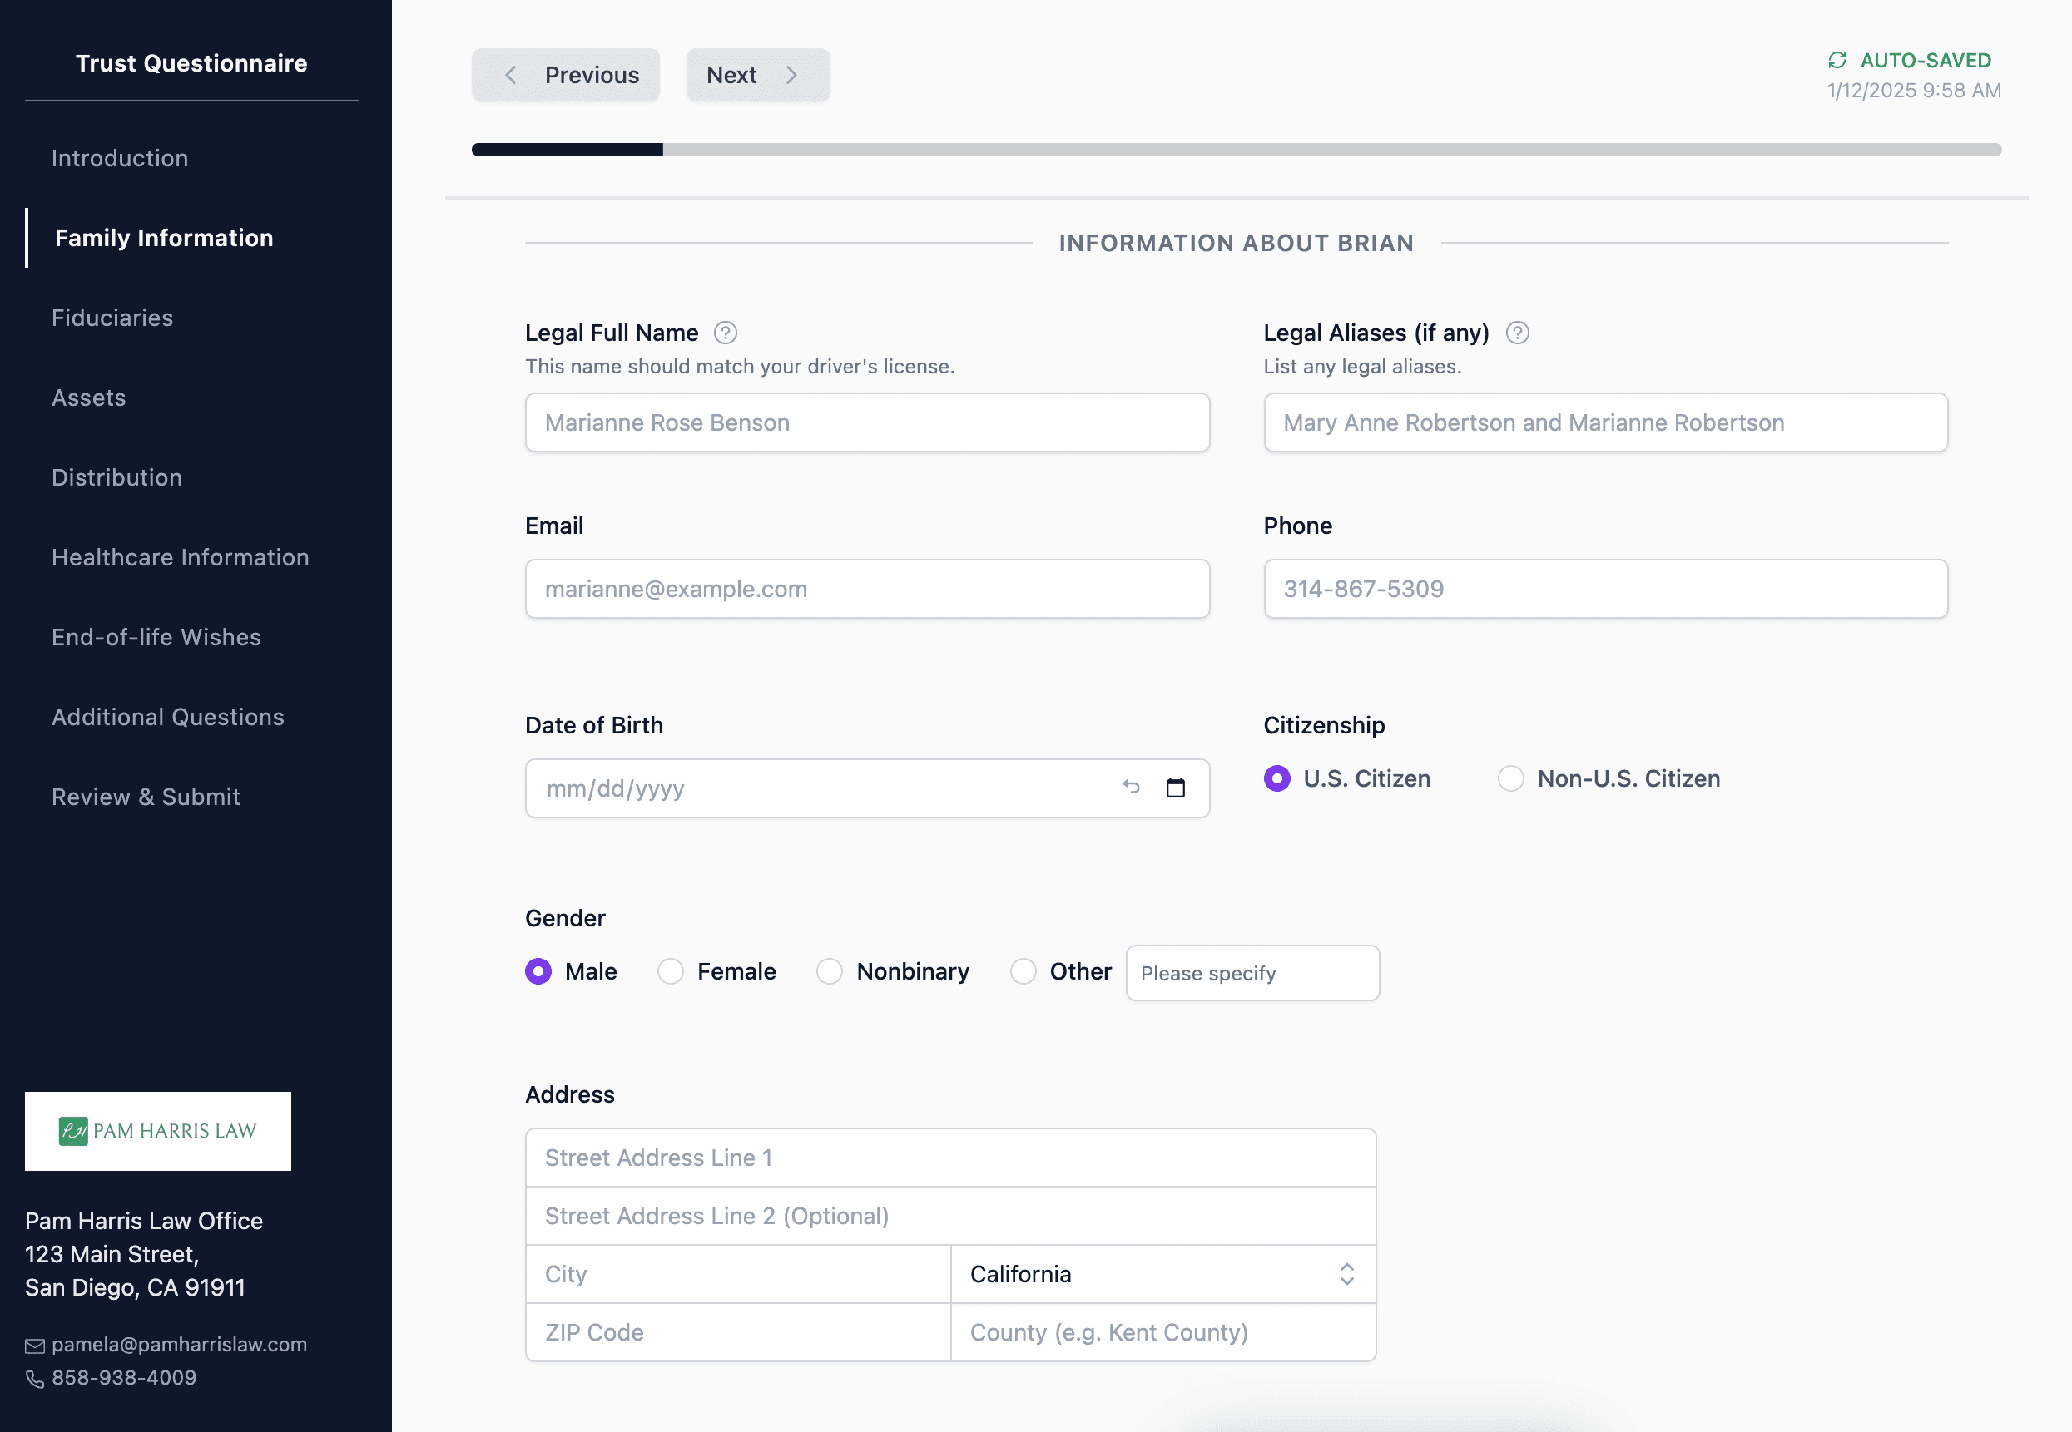Viewport: 2072px width, 1432px height.
Task: Choose Female gender option
Action: (x=671, y=970)
